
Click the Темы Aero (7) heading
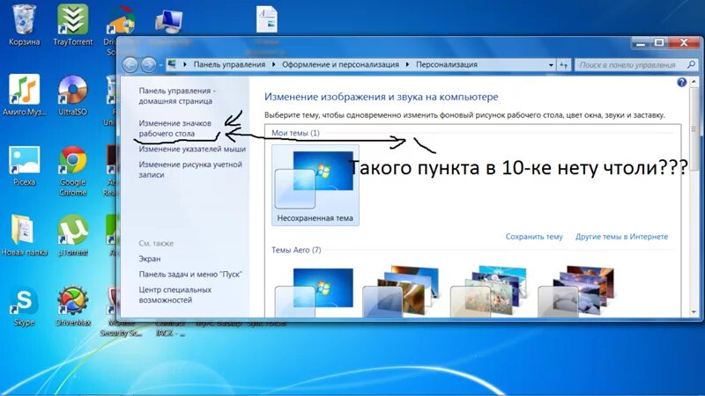(296, 250)
